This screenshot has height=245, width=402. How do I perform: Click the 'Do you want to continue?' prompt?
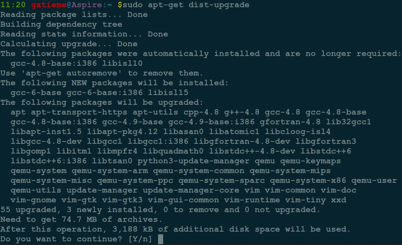[x=61, y=239]
